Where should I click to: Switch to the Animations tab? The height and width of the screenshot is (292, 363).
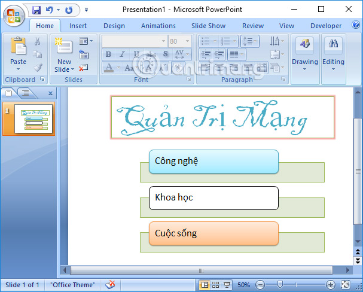point(158,26)
